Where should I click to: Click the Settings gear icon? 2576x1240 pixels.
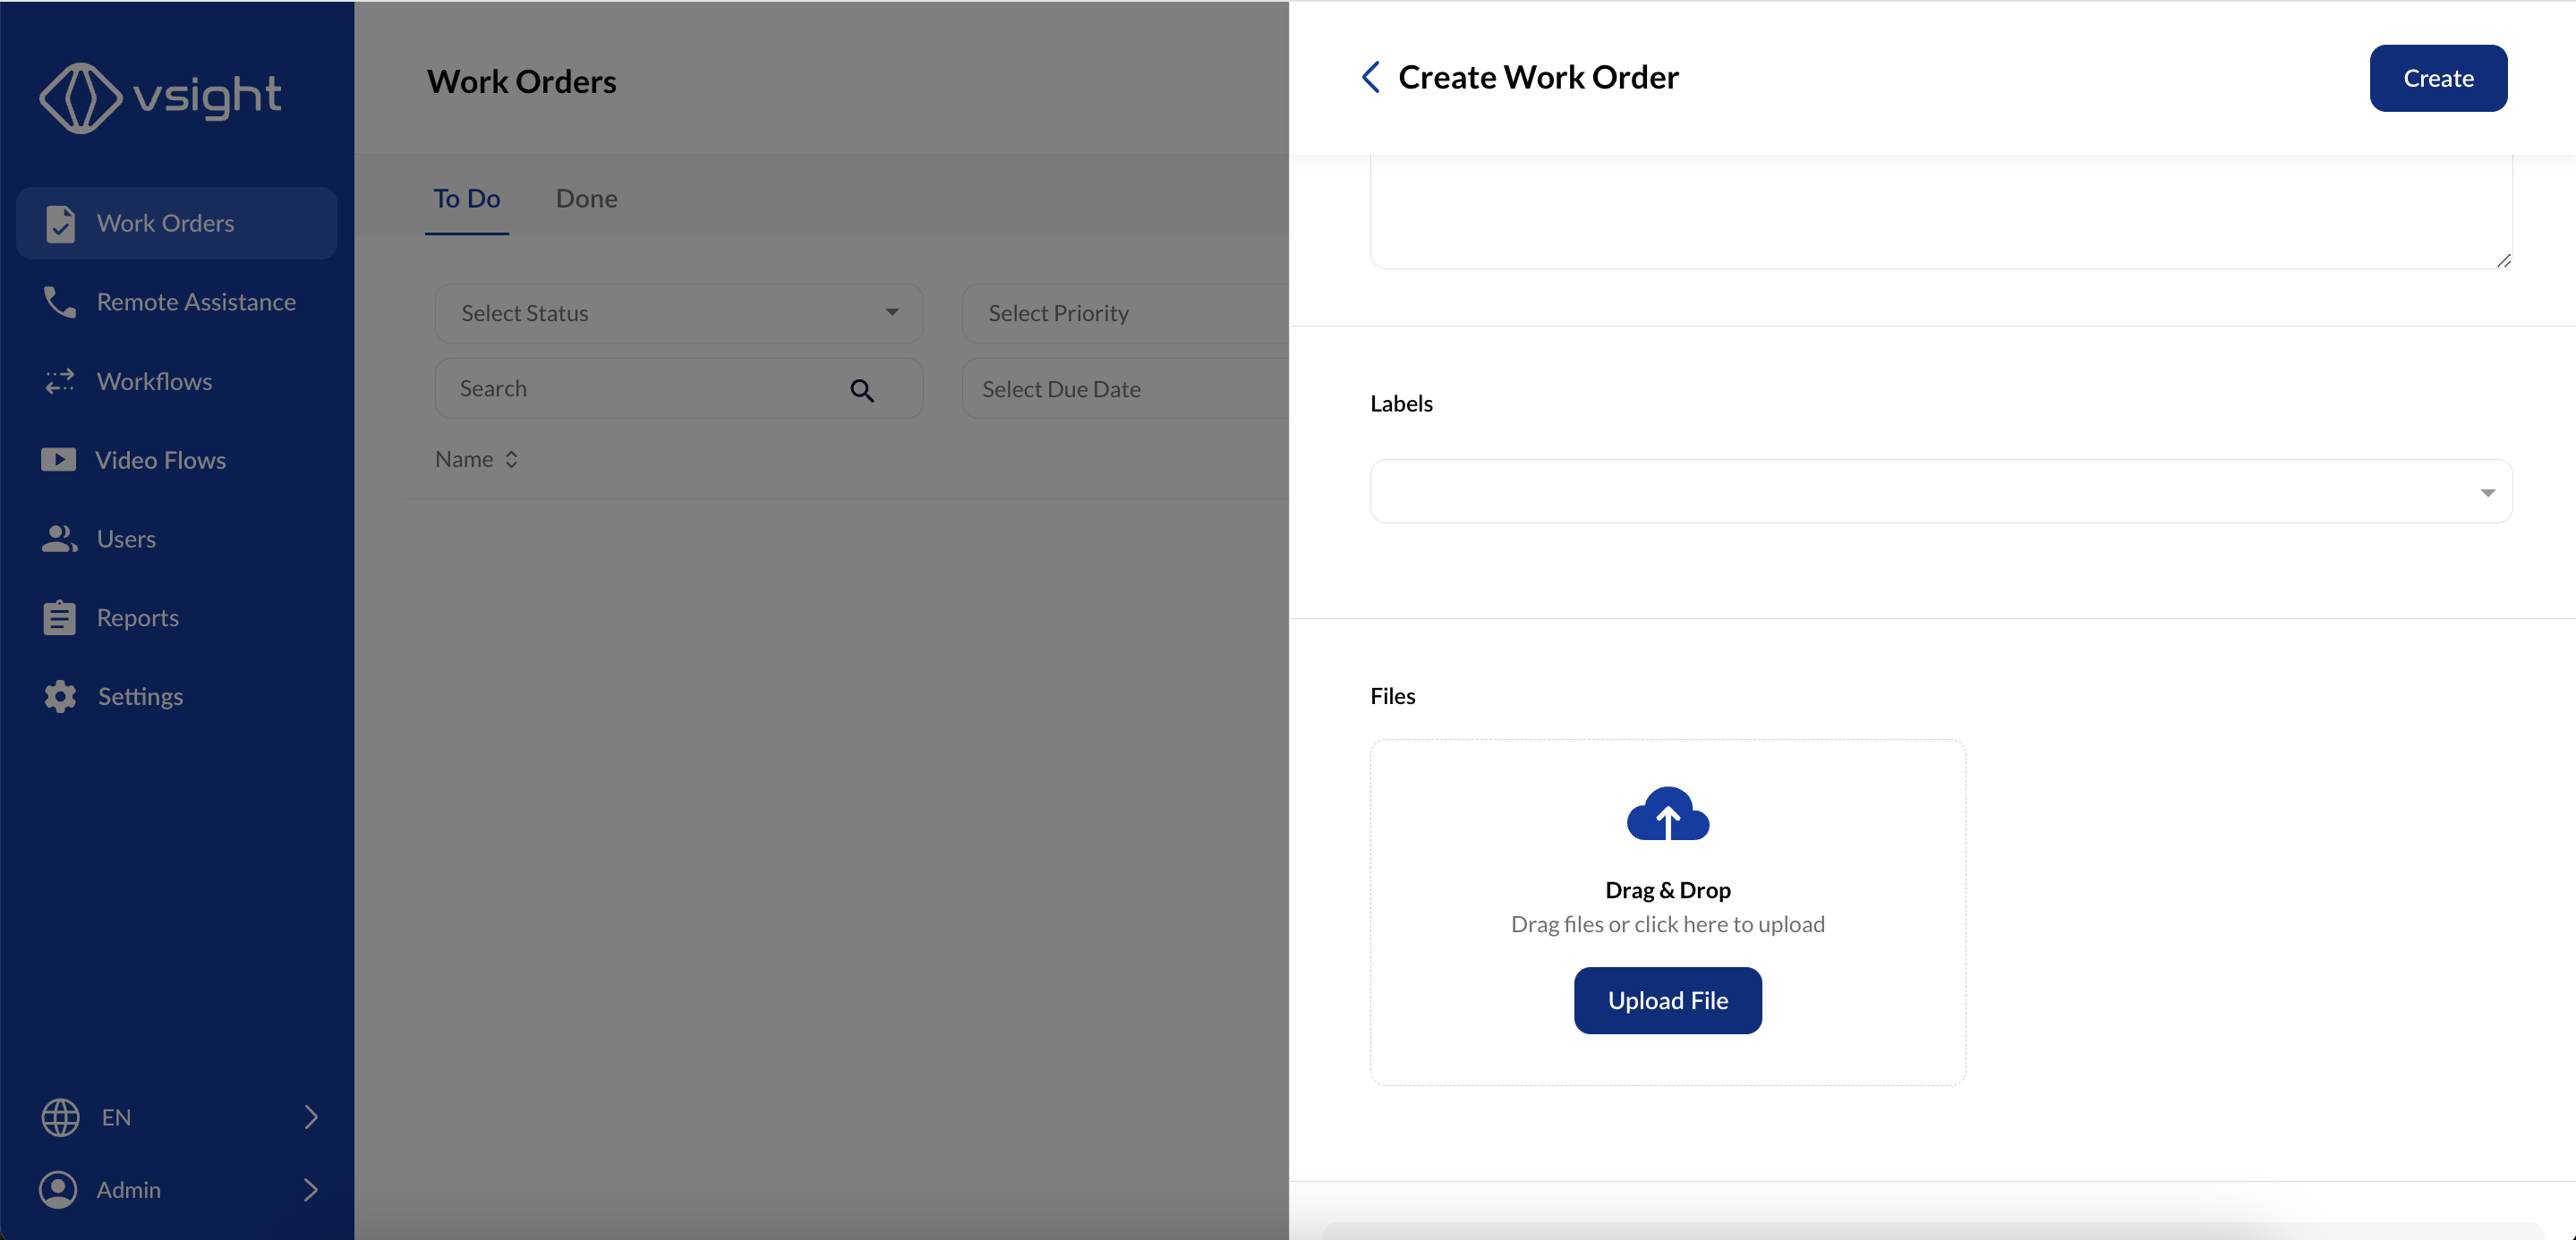click(60, 696)
